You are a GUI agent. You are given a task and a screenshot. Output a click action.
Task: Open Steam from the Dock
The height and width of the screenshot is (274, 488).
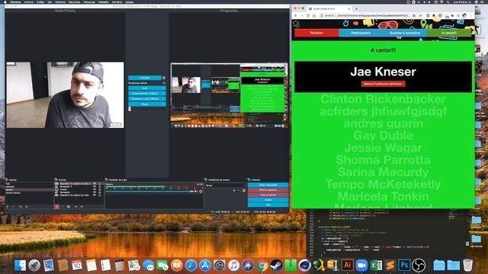point(276,266)
